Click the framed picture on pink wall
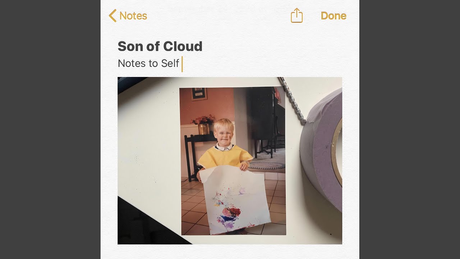Viewport: 460px width, 259px height. (199, 94)
